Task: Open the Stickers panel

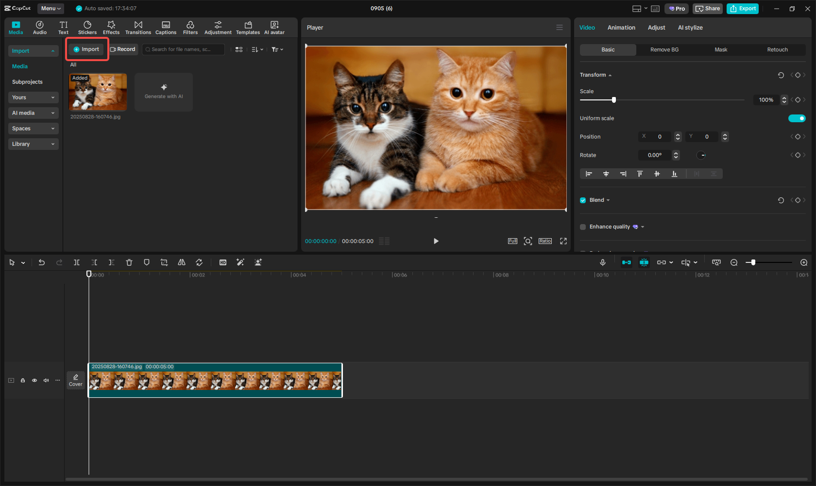Action: (87, 27)
